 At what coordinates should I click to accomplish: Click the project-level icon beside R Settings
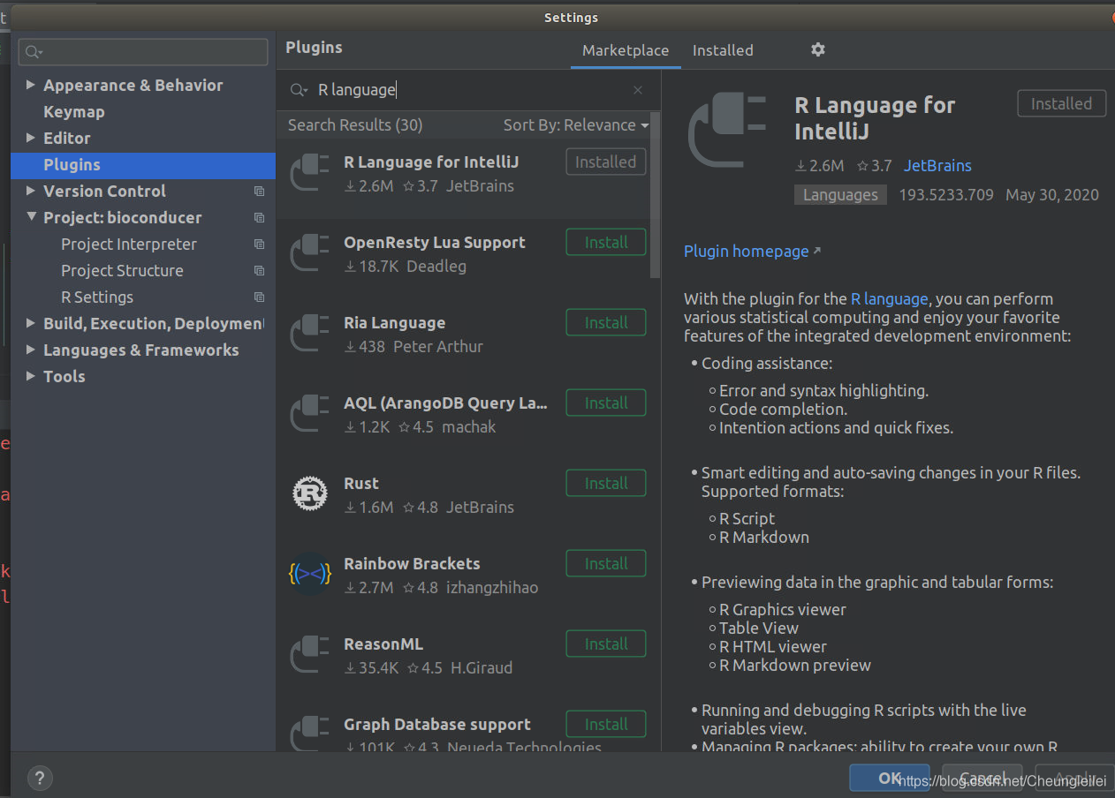tap(259, 297)
